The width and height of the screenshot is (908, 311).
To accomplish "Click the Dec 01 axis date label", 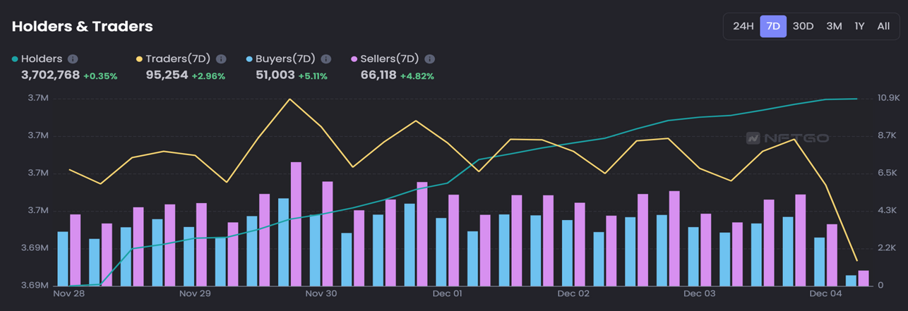I will click(448, 293).
